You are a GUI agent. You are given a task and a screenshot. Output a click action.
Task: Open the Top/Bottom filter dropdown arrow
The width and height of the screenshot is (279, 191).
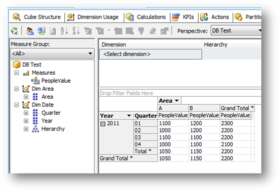[x=109, y=30]
